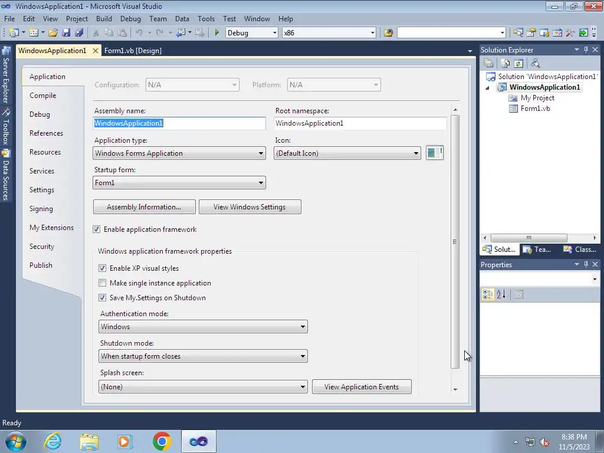Click the Save All icon
This screenshot has height=453, width=604.
(x=80, y=33)
